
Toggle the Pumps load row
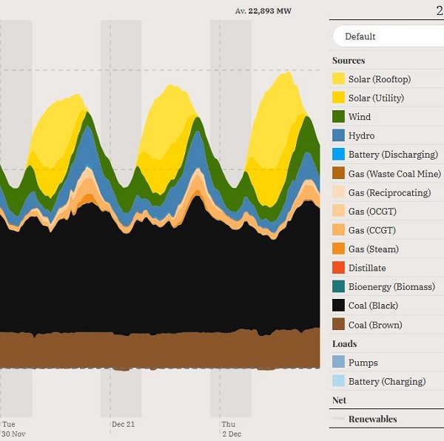363,363
